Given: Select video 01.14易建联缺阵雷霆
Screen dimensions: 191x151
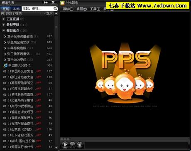Looking at the screenshot, I should pos(27,94).
